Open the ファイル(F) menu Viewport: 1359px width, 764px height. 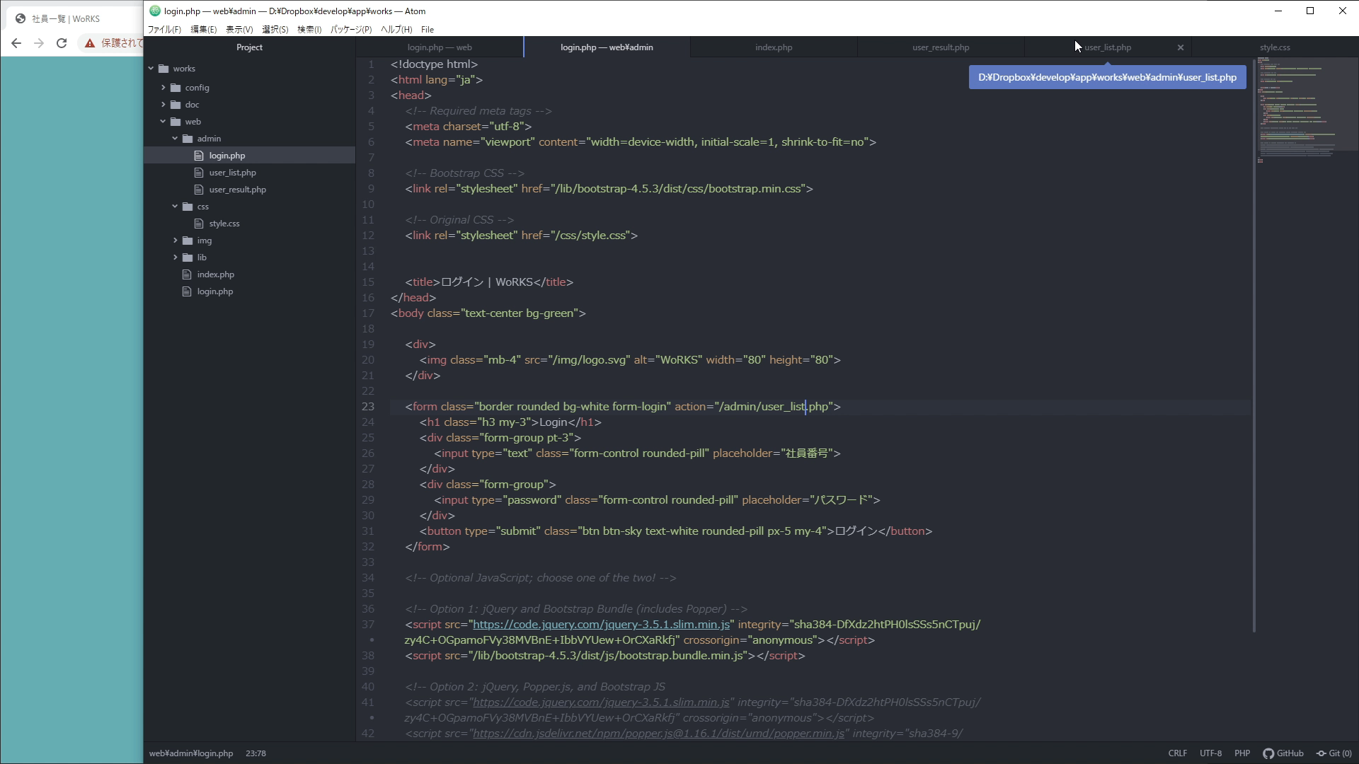coord(164,30)
